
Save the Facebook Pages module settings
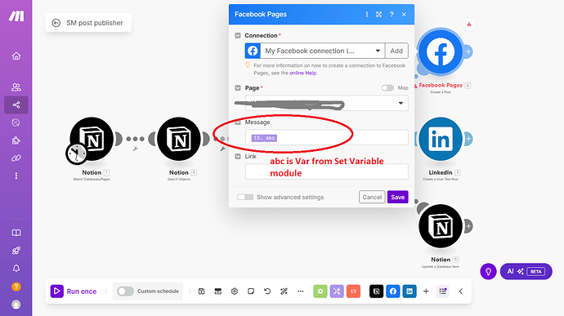pos(398,197)
